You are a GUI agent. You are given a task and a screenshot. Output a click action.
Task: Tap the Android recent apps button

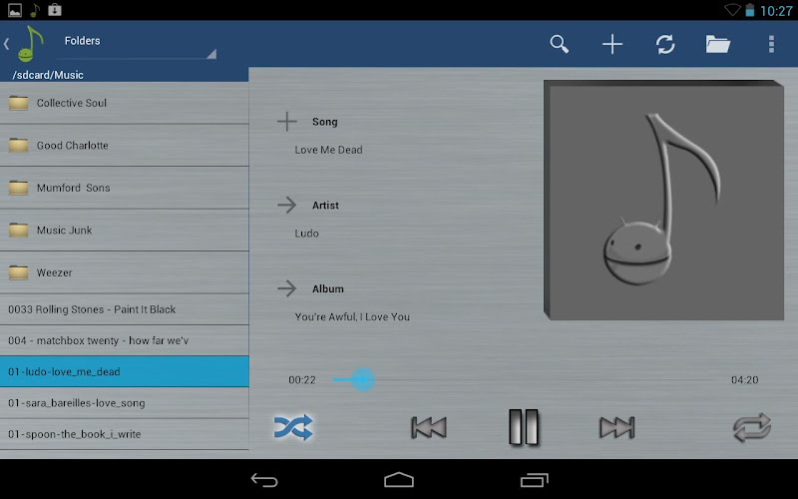coord(535,480)
